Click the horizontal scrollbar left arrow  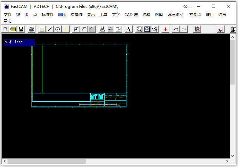click(5, 161)
